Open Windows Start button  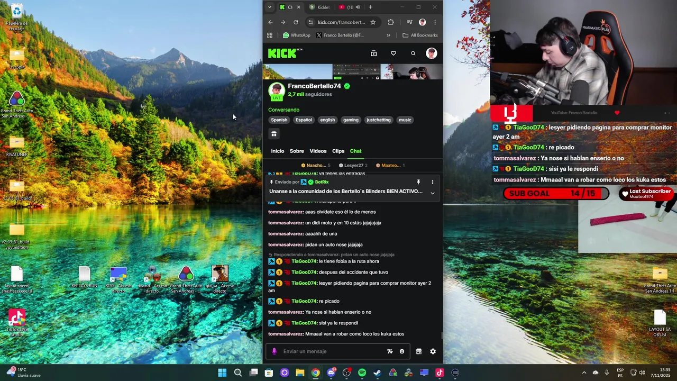[222, 373]
